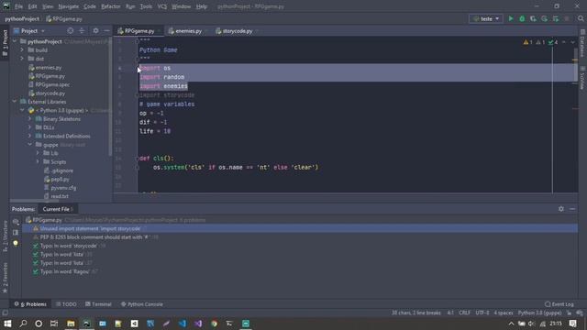This screenshot has width=587, height=330.
Task: Collapse guppe library root folder
Action: 30,145
